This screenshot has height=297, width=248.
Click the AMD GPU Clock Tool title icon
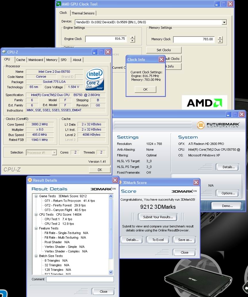(x=59, y=4)
